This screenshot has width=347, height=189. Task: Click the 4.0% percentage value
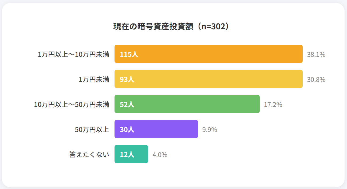coord(160,155)
